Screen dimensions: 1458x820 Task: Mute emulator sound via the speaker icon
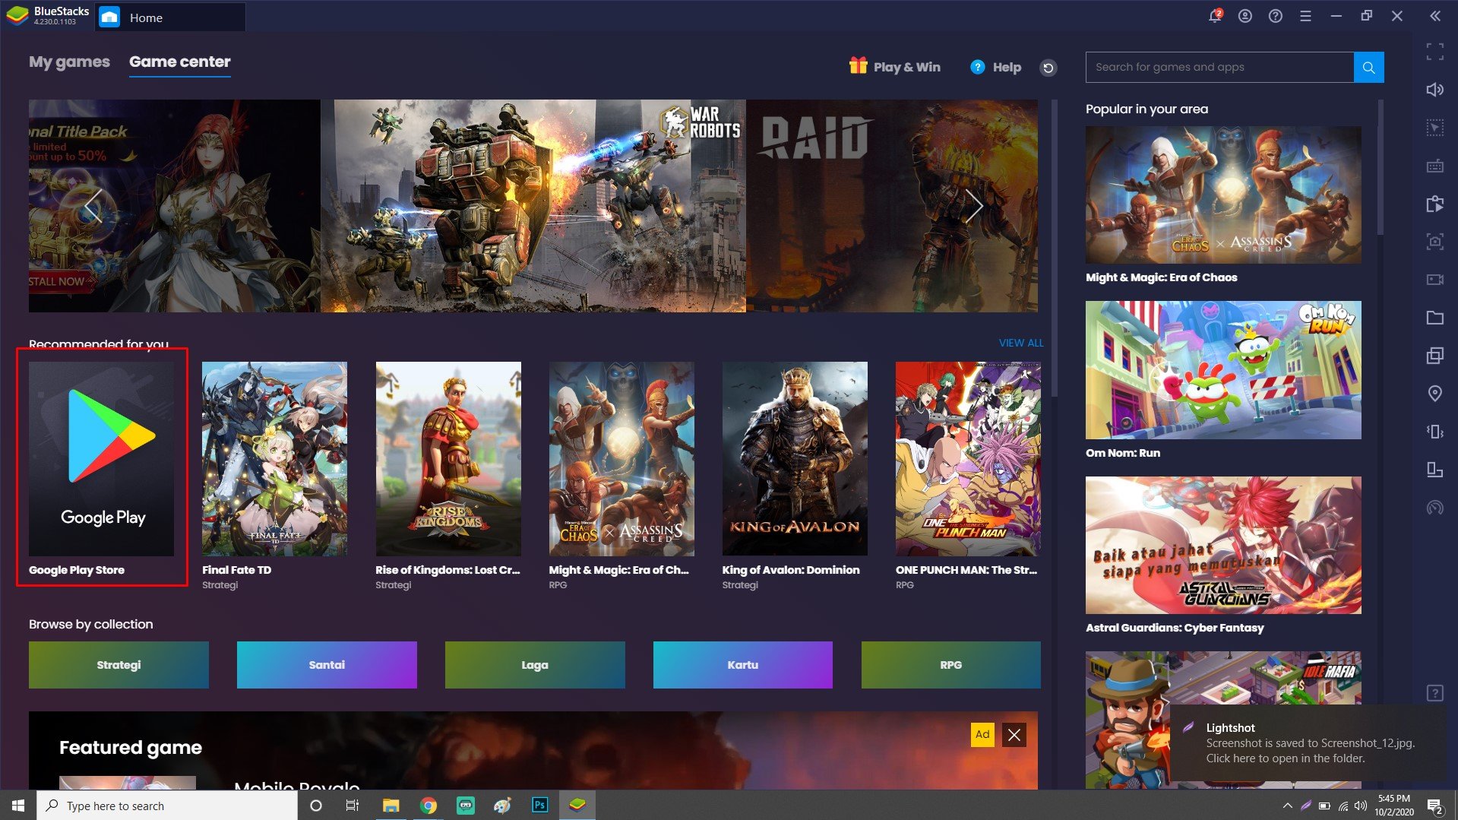1435,89
